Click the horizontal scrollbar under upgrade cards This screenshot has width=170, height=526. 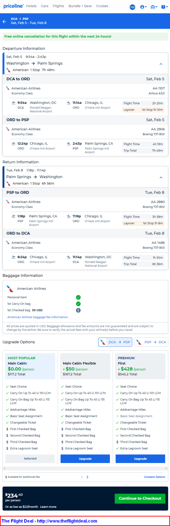pyautogui.click(x=85, y=468)
